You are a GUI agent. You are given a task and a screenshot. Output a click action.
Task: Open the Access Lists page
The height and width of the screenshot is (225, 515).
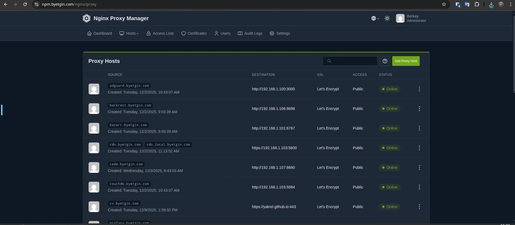click(160, 33)
